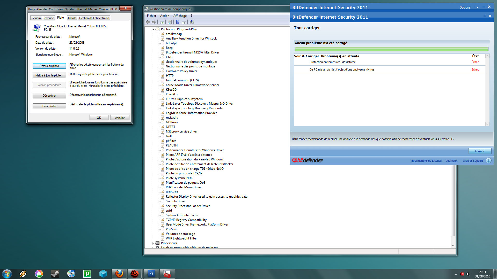Click the Désactiver button
497x279 pixels.
[x=49, y=96]
